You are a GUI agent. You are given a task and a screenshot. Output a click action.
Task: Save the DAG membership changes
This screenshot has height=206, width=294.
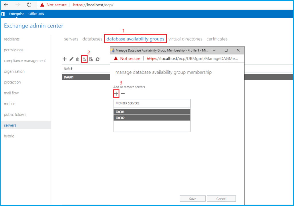pyautogui.click(x=193, y=199)
